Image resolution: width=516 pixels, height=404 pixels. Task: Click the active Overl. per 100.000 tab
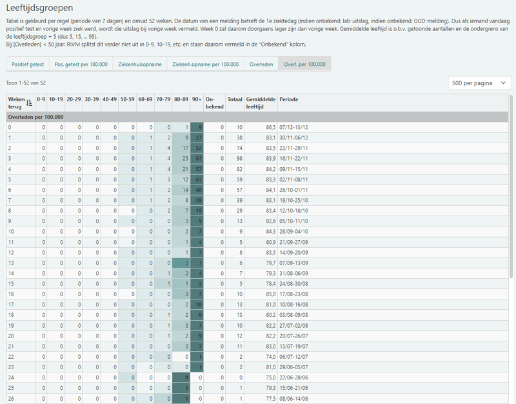(304, 64)
